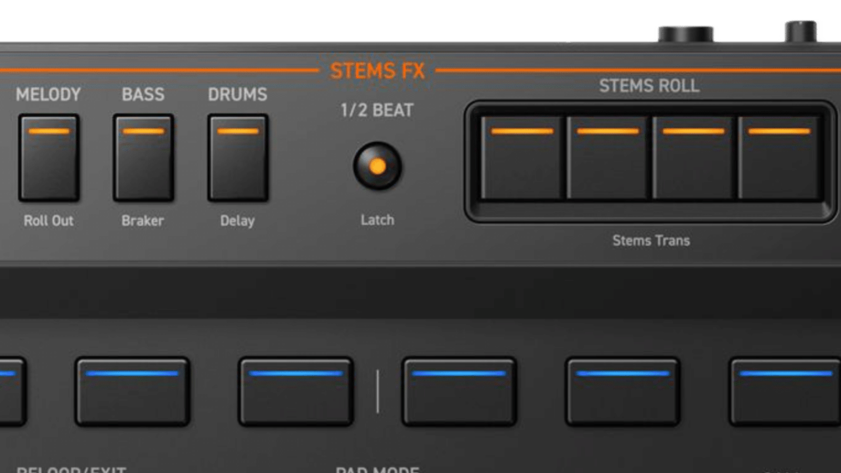Click the STEMS FX section heading
Image resolution: width=841 pixels, height=473 pixels.
pyautogui.click(x=378, y=71)
